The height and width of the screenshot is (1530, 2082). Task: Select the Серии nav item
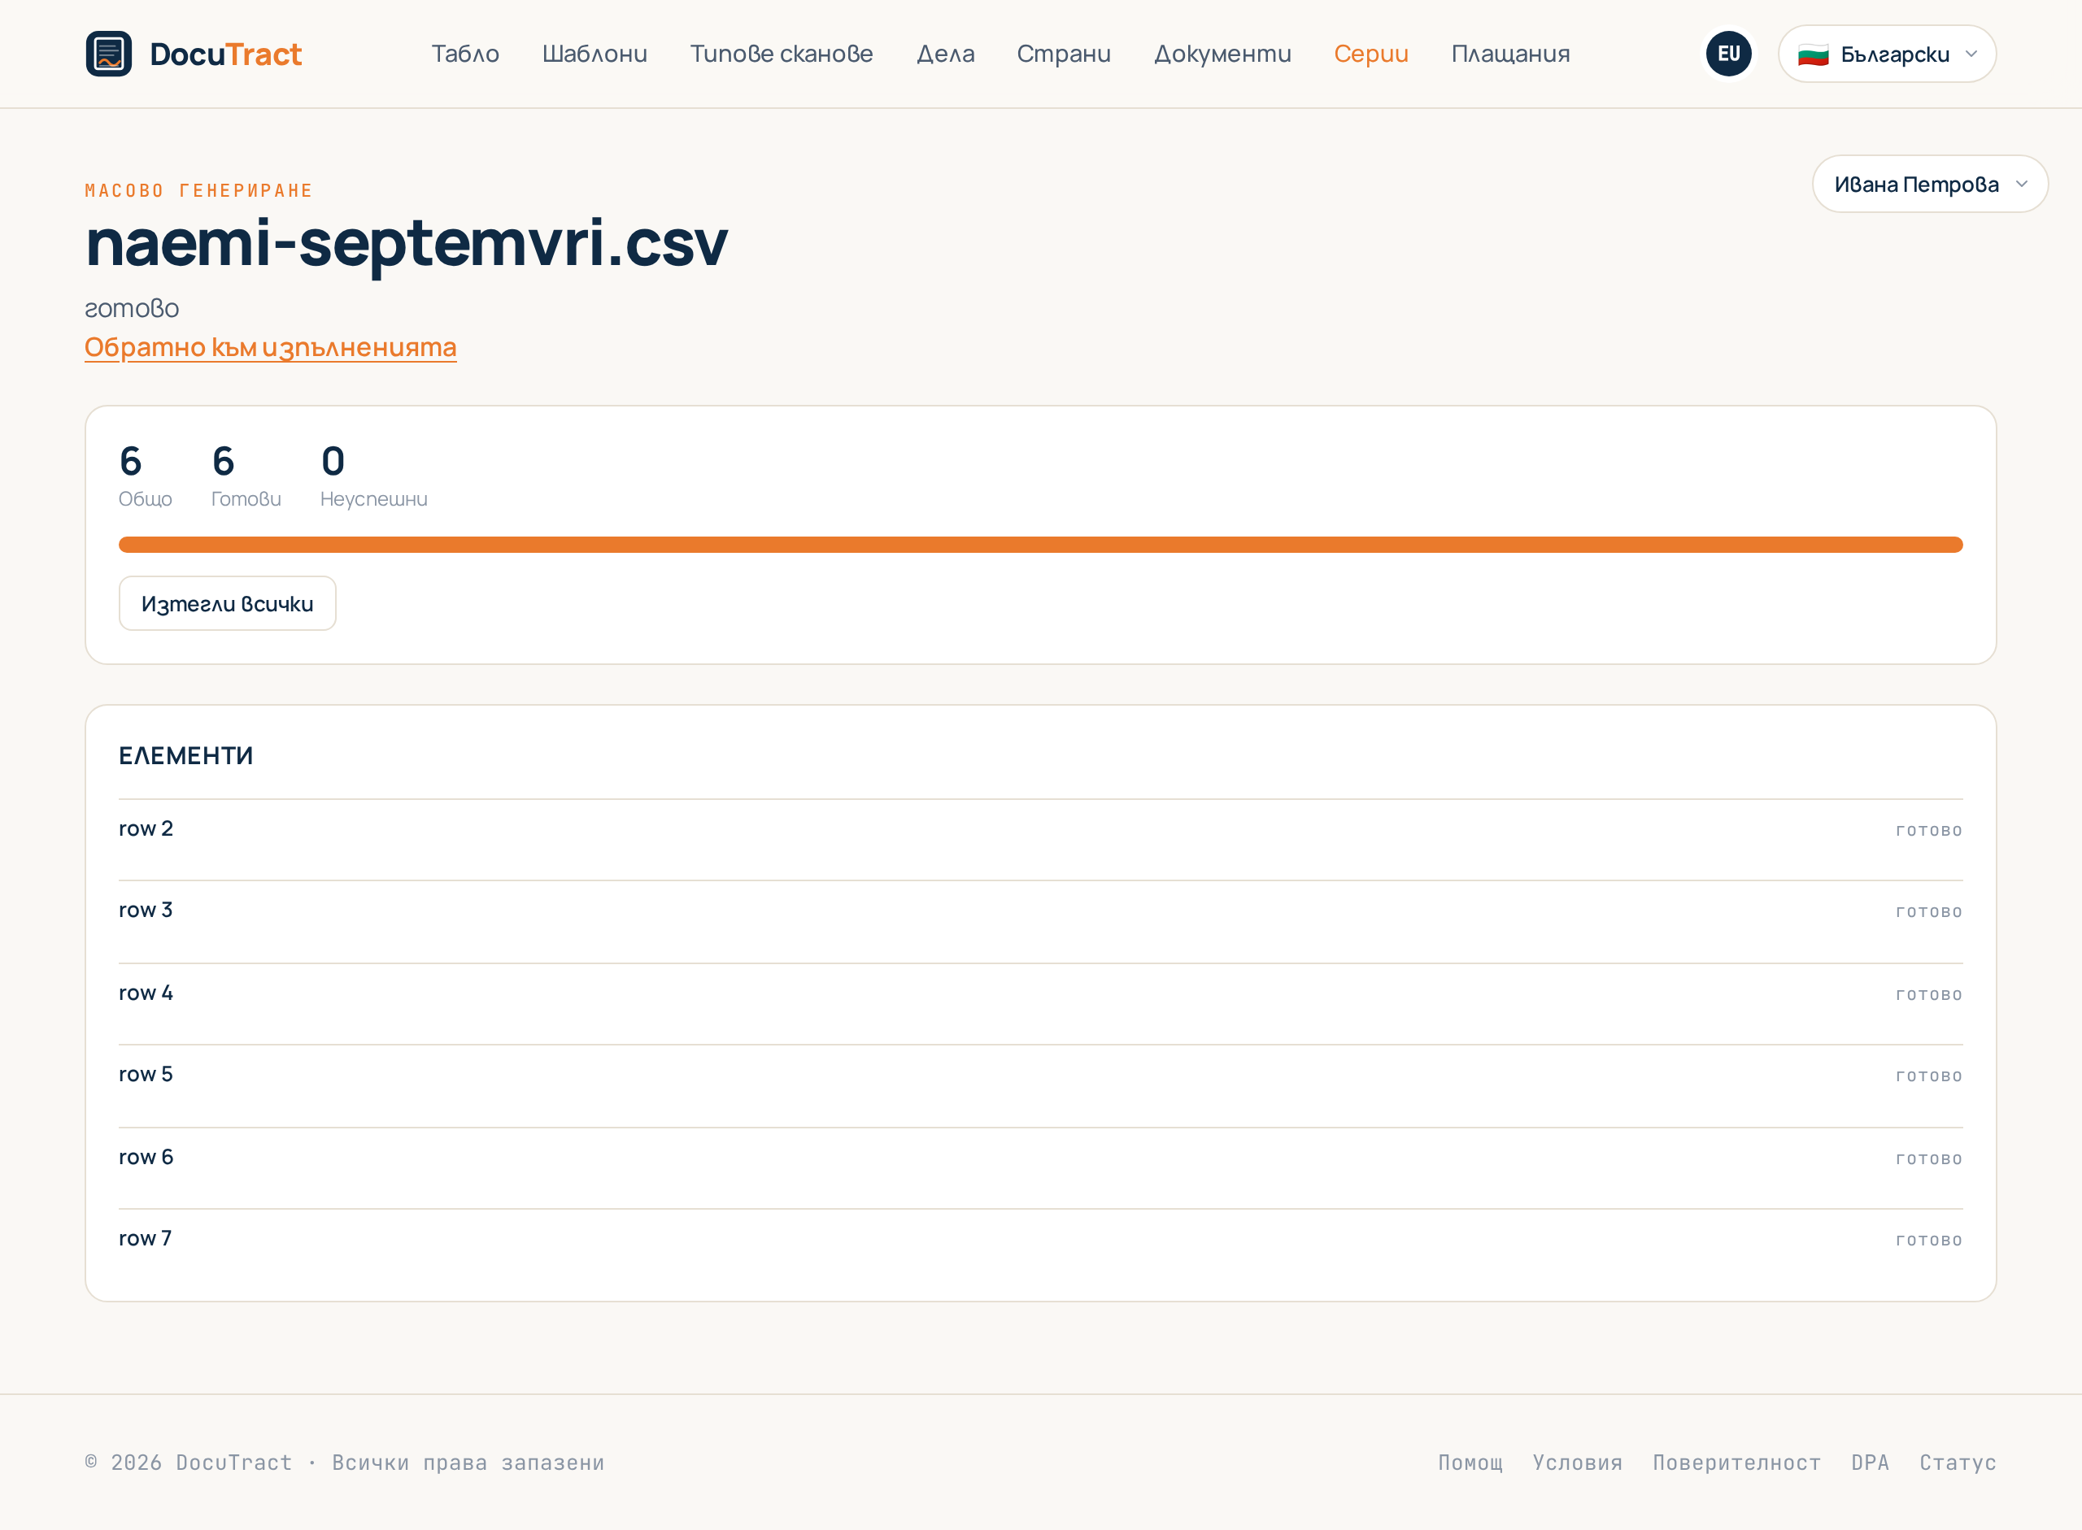[1370, 54]
